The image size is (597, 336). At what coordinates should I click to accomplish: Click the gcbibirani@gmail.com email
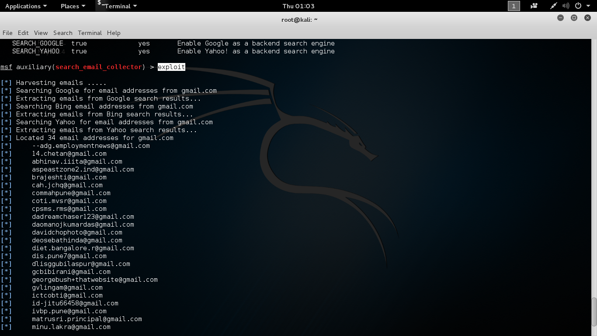click(71, 272)
